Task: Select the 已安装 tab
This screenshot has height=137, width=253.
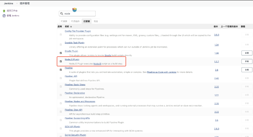Action: pos(87,21)
